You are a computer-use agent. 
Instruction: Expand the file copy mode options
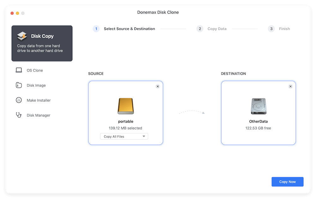coord(124,136)
